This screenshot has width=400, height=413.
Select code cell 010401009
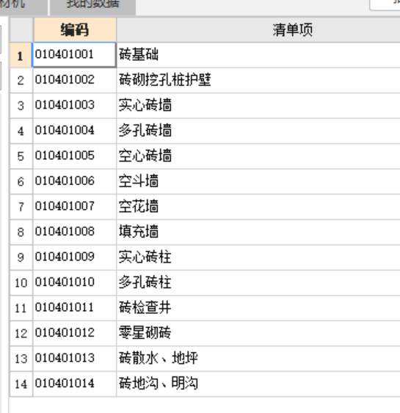(x=74, y=257)
